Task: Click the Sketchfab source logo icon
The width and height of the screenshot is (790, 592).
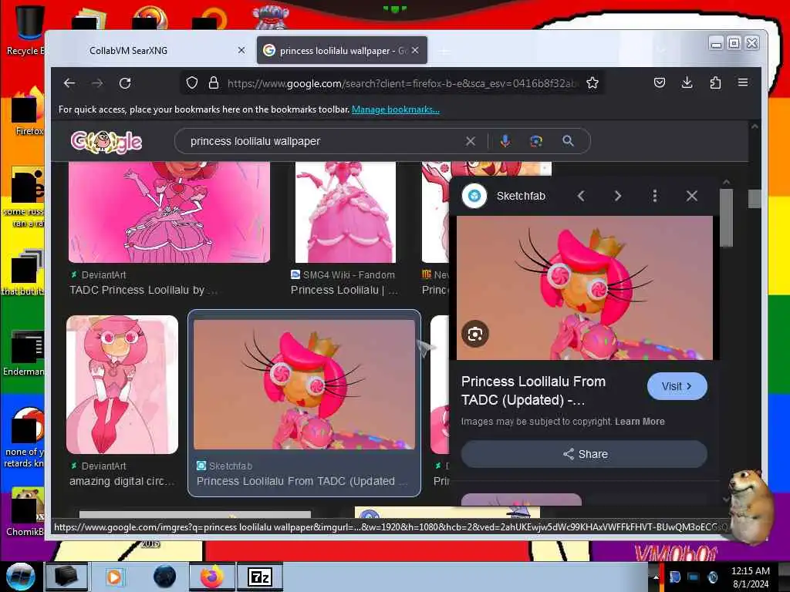Action: pos(474,196)
